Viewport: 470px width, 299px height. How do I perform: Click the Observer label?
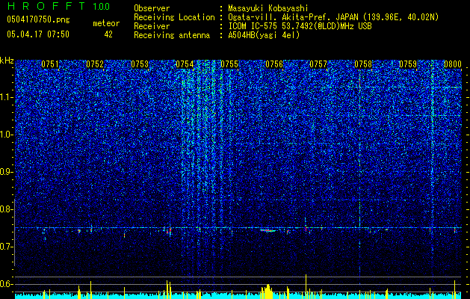152,8
